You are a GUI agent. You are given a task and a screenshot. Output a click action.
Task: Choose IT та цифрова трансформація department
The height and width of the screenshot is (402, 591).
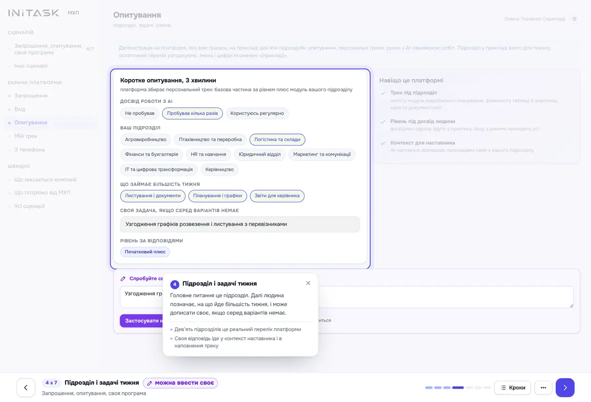coord(159,170)
